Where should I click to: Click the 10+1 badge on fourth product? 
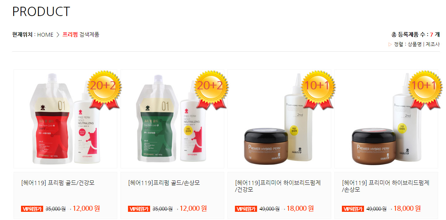[x=425, y=89]
